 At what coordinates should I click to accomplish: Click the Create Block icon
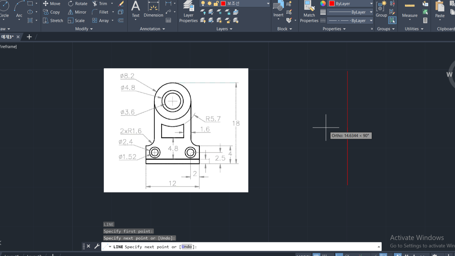[x=289, y=4]
